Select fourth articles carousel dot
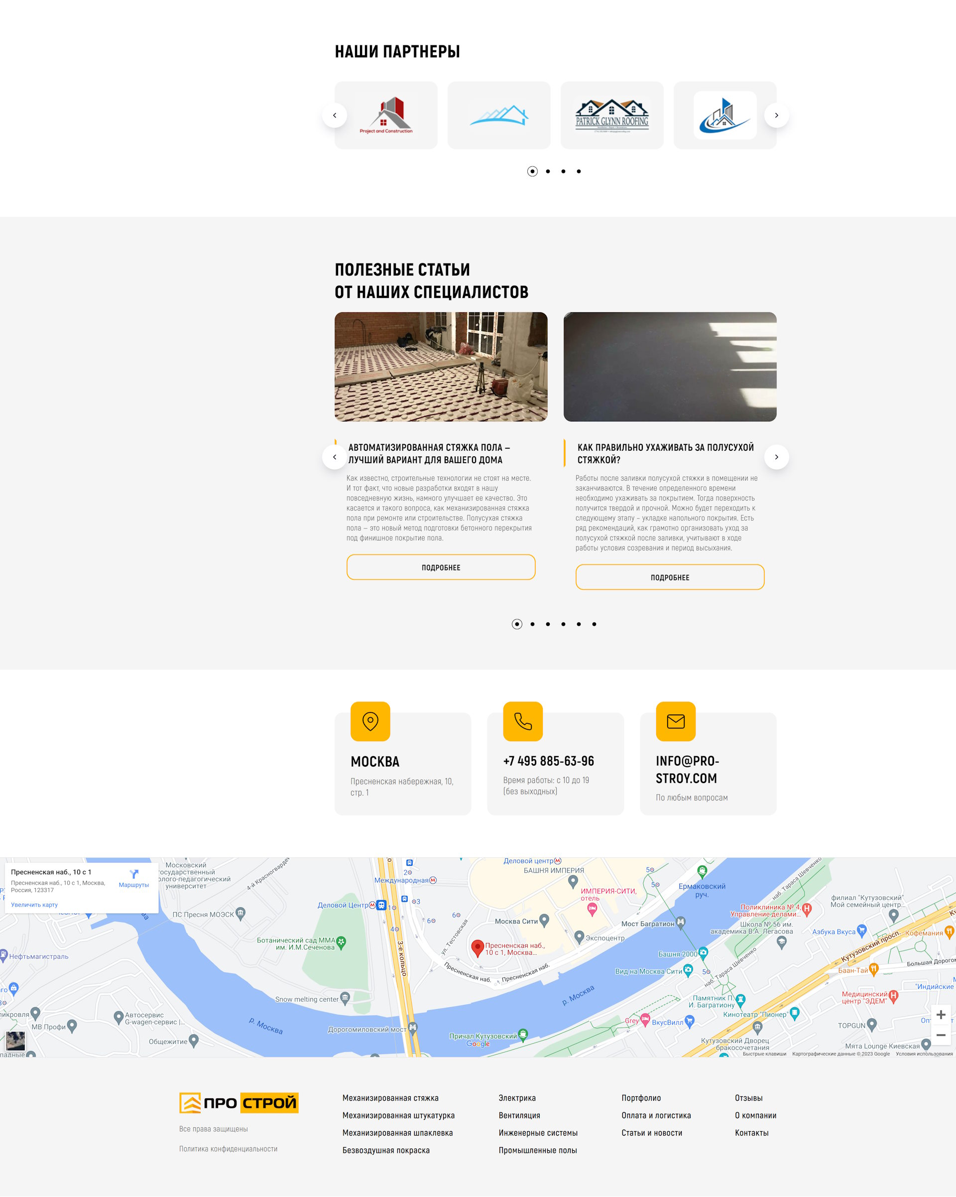 563,624
